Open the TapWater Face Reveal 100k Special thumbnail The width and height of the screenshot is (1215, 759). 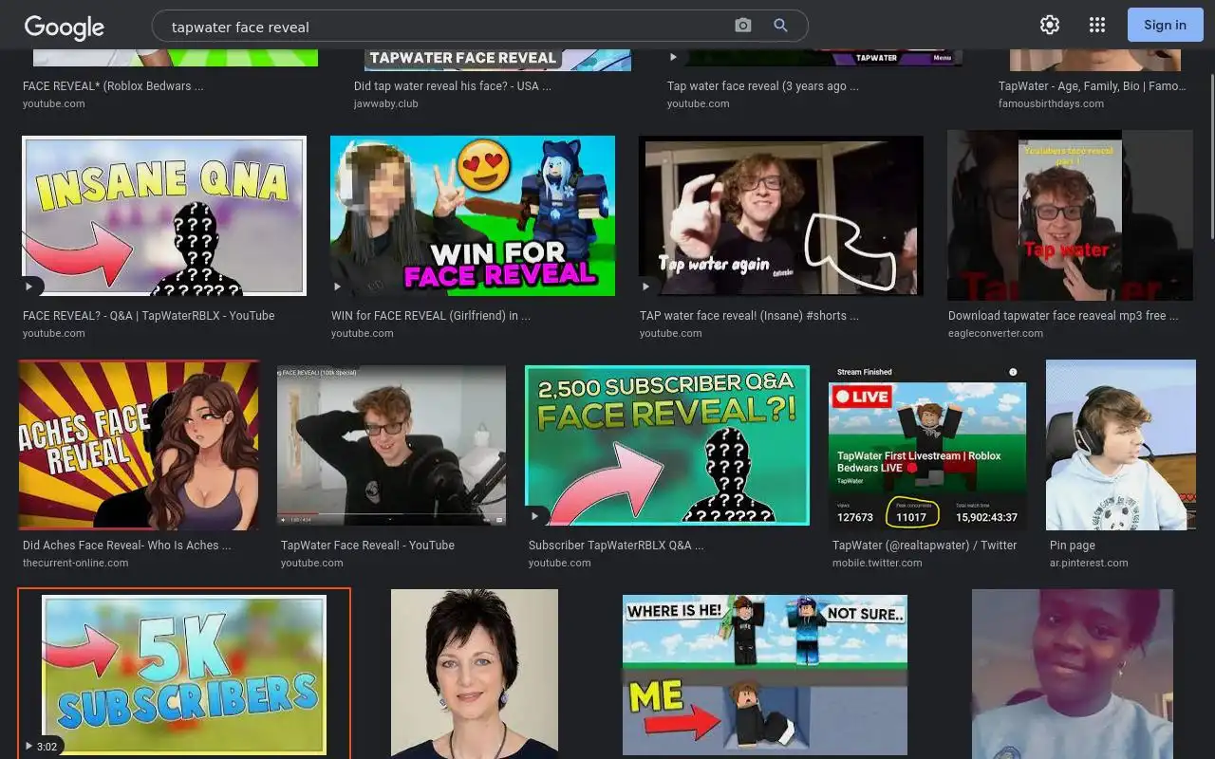391,445
